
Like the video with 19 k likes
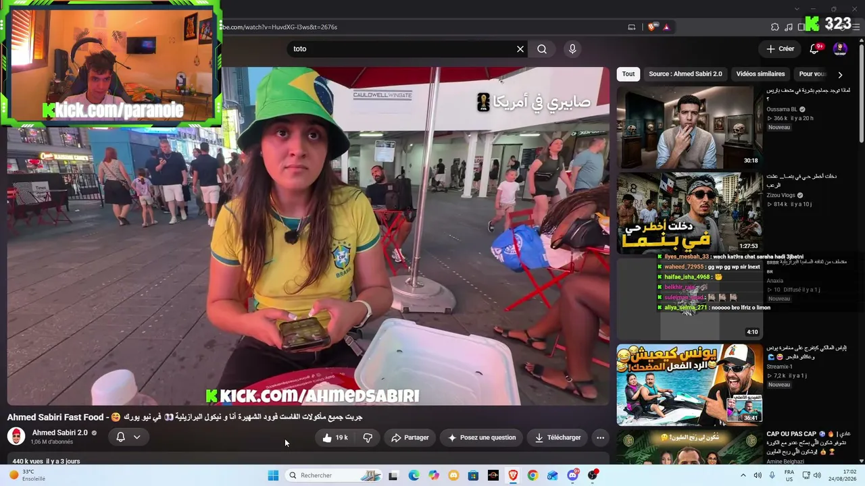335,437
